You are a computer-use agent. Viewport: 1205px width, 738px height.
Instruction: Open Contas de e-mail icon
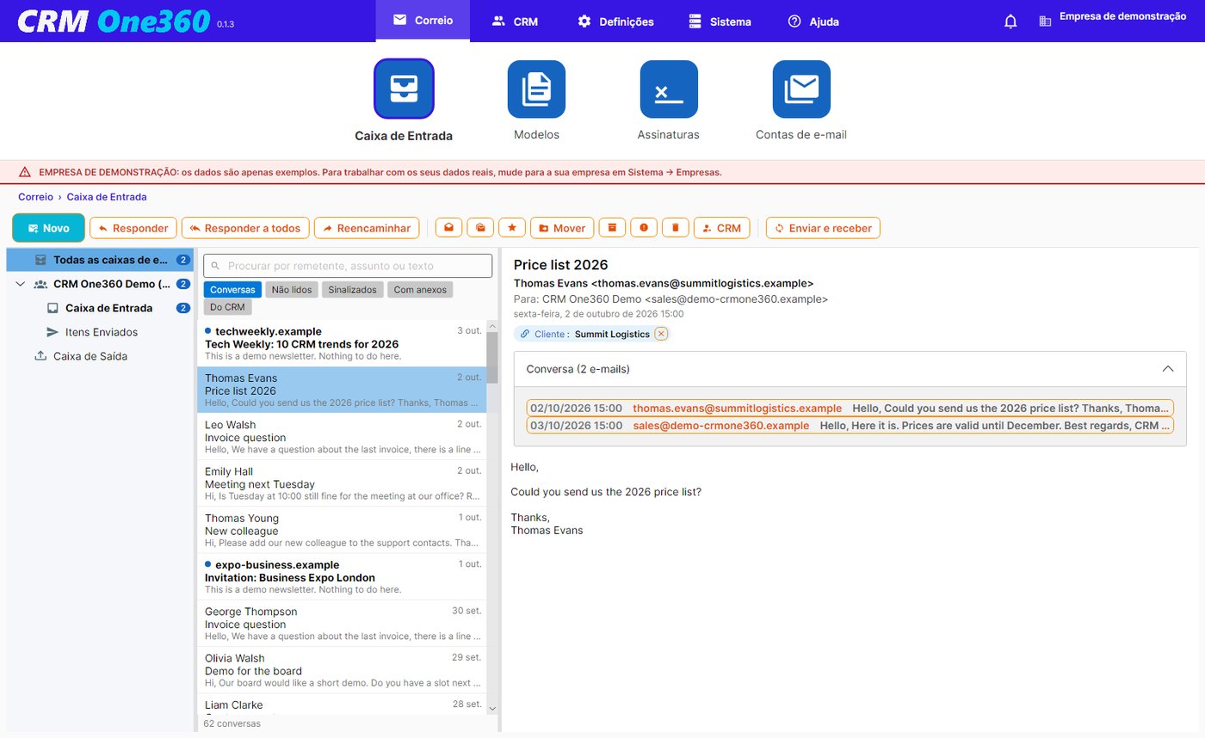tap(801, 89)
